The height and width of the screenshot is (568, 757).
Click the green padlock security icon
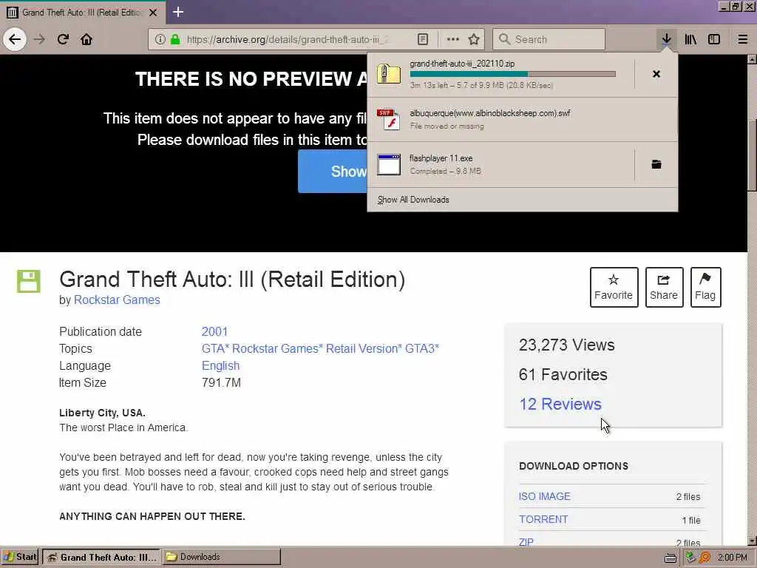click(175, 39)
